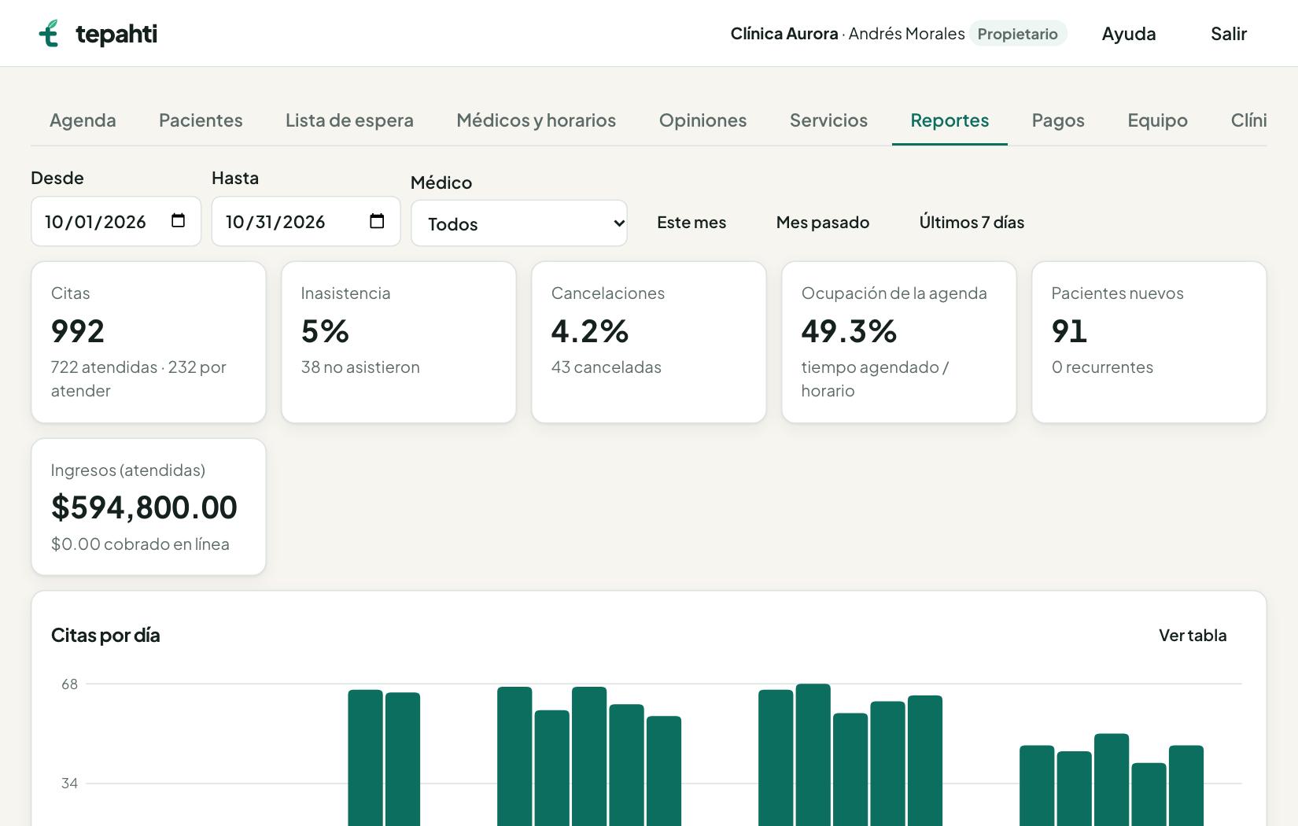Click the Inasistencia value 5%
The image size is (1298, 826).
[x=325, y=330]
